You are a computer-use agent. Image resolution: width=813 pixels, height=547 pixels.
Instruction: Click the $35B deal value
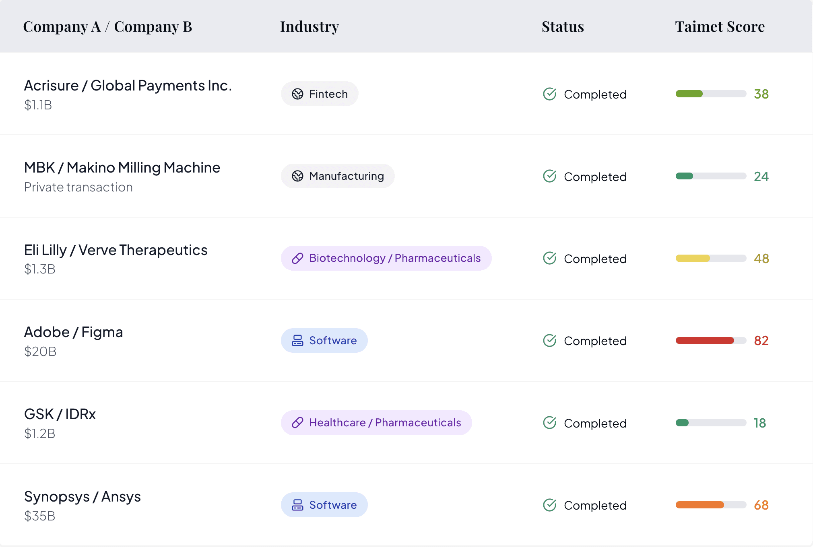click(x=40, y=516)
